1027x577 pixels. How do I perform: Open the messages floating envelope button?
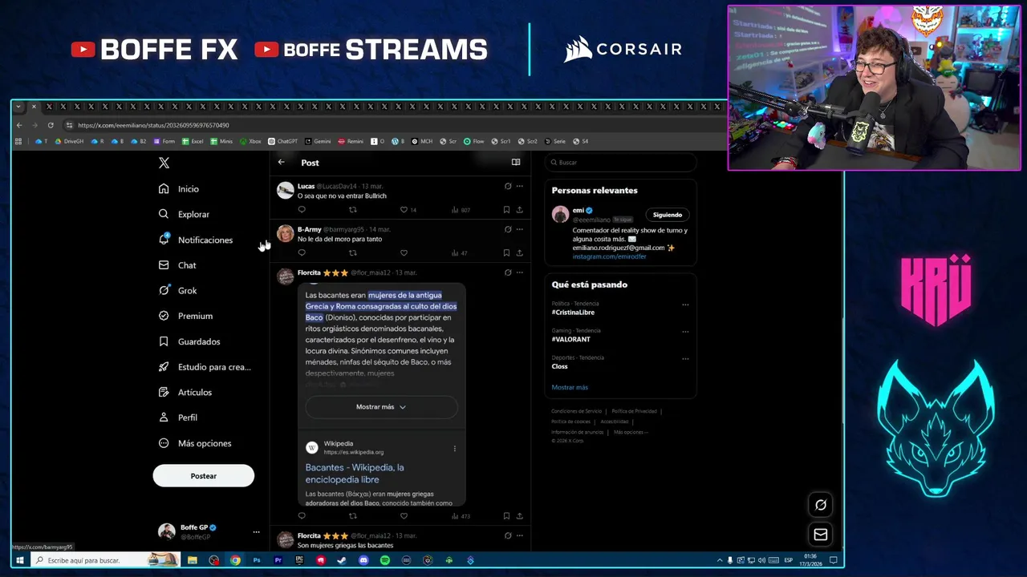pos(820,535)
